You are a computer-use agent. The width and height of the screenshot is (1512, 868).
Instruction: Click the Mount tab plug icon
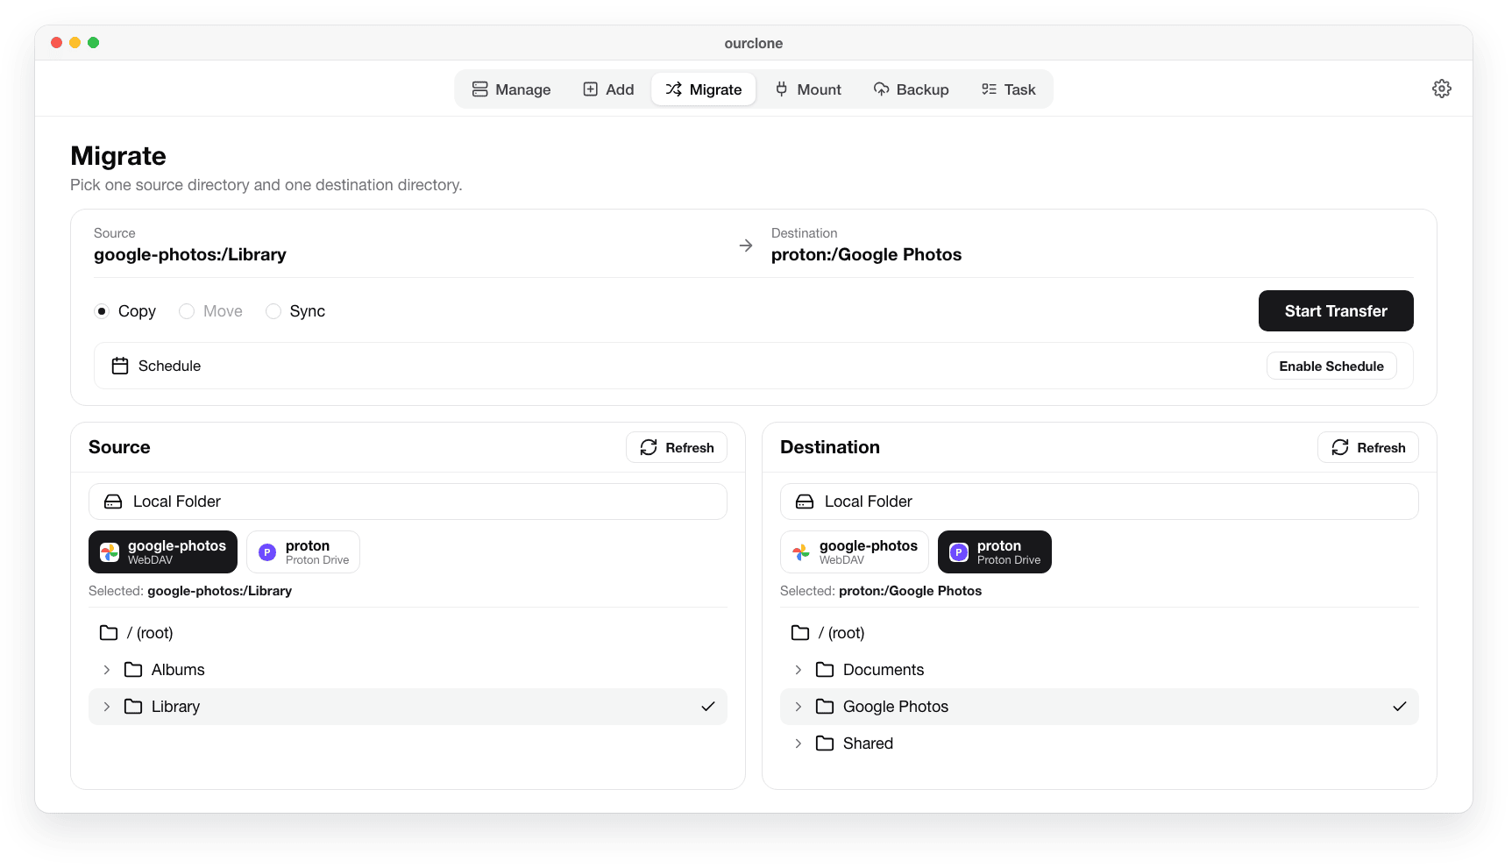click(782, 89)
